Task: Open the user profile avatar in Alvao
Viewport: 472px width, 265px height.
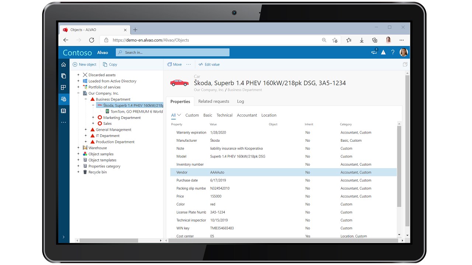Action: [x=404, y=52]
